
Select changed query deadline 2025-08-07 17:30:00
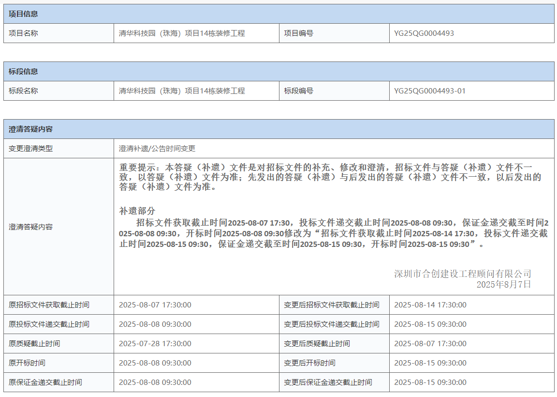tap(430, 344)
